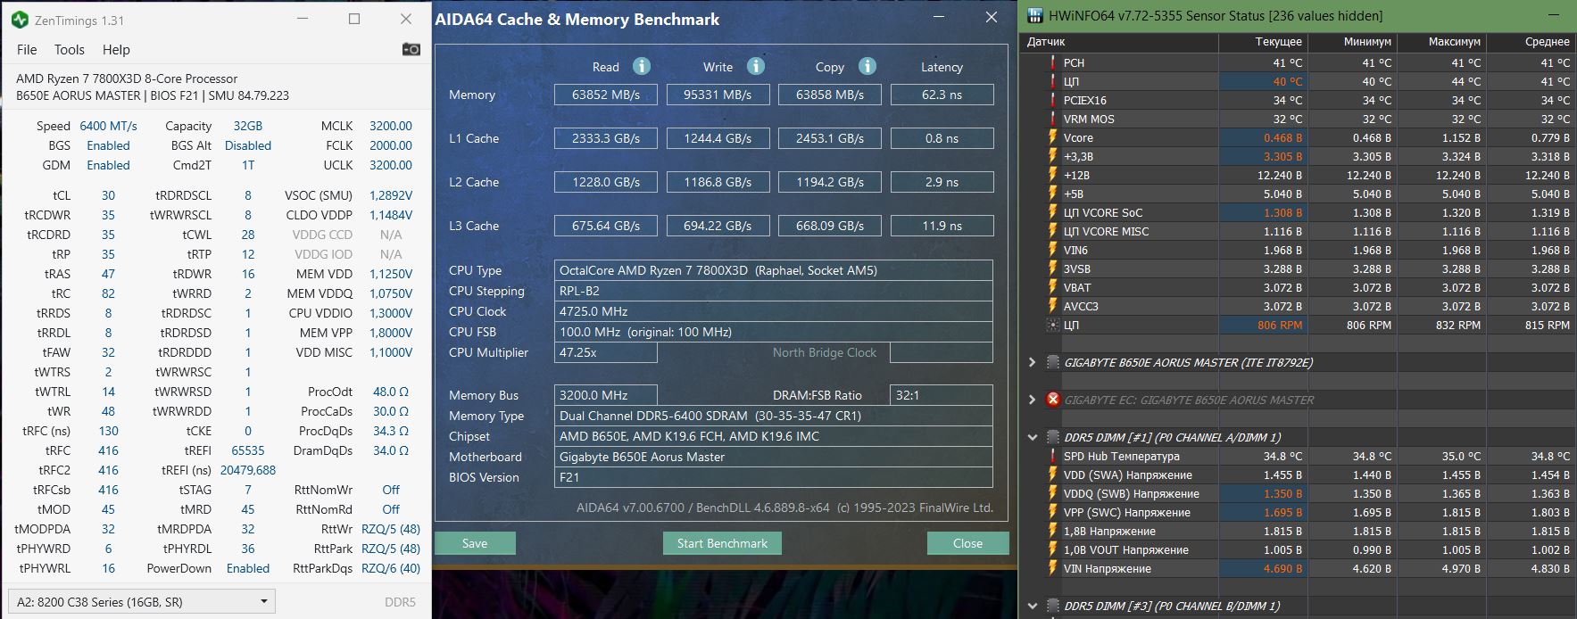Screen dimensions: 1577x619
Task: Click the Save button in AIDA64
Action: point(475,543)
